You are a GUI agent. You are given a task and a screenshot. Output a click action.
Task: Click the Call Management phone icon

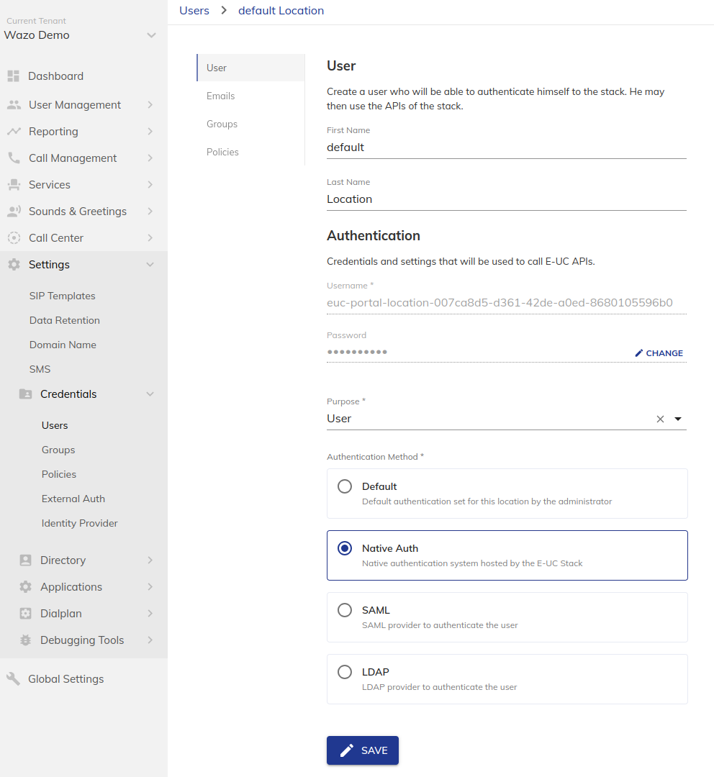coord(14,158)
